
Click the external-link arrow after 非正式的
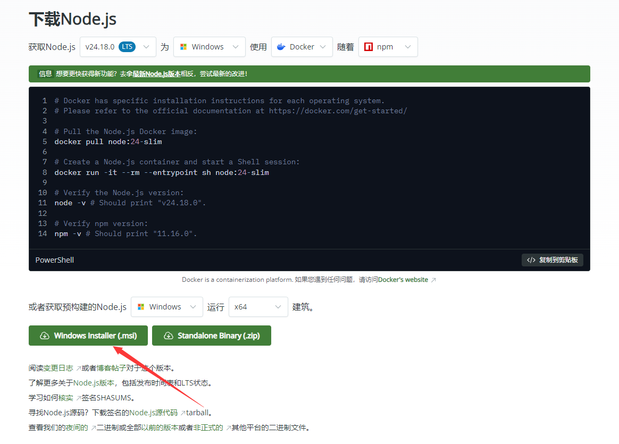click(228, 428)
